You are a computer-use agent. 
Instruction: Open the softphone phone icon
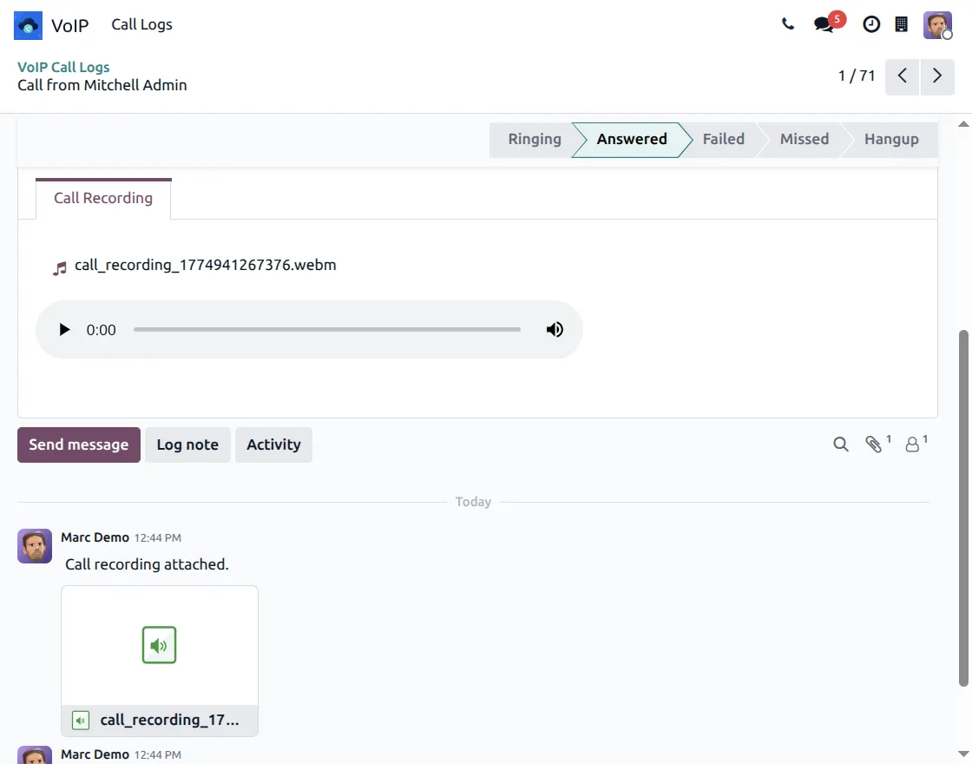pos(788,24)
